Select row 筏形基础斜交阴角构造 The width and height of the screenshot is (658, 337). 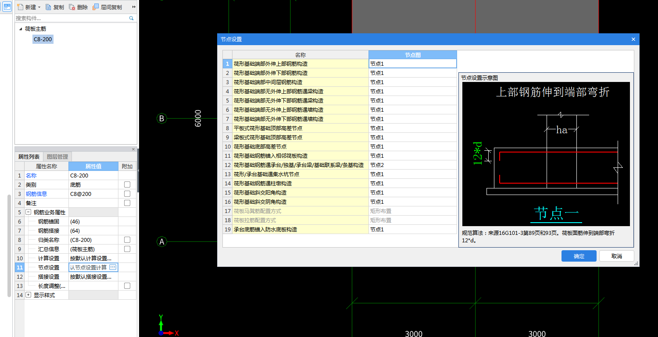point(300,202)
